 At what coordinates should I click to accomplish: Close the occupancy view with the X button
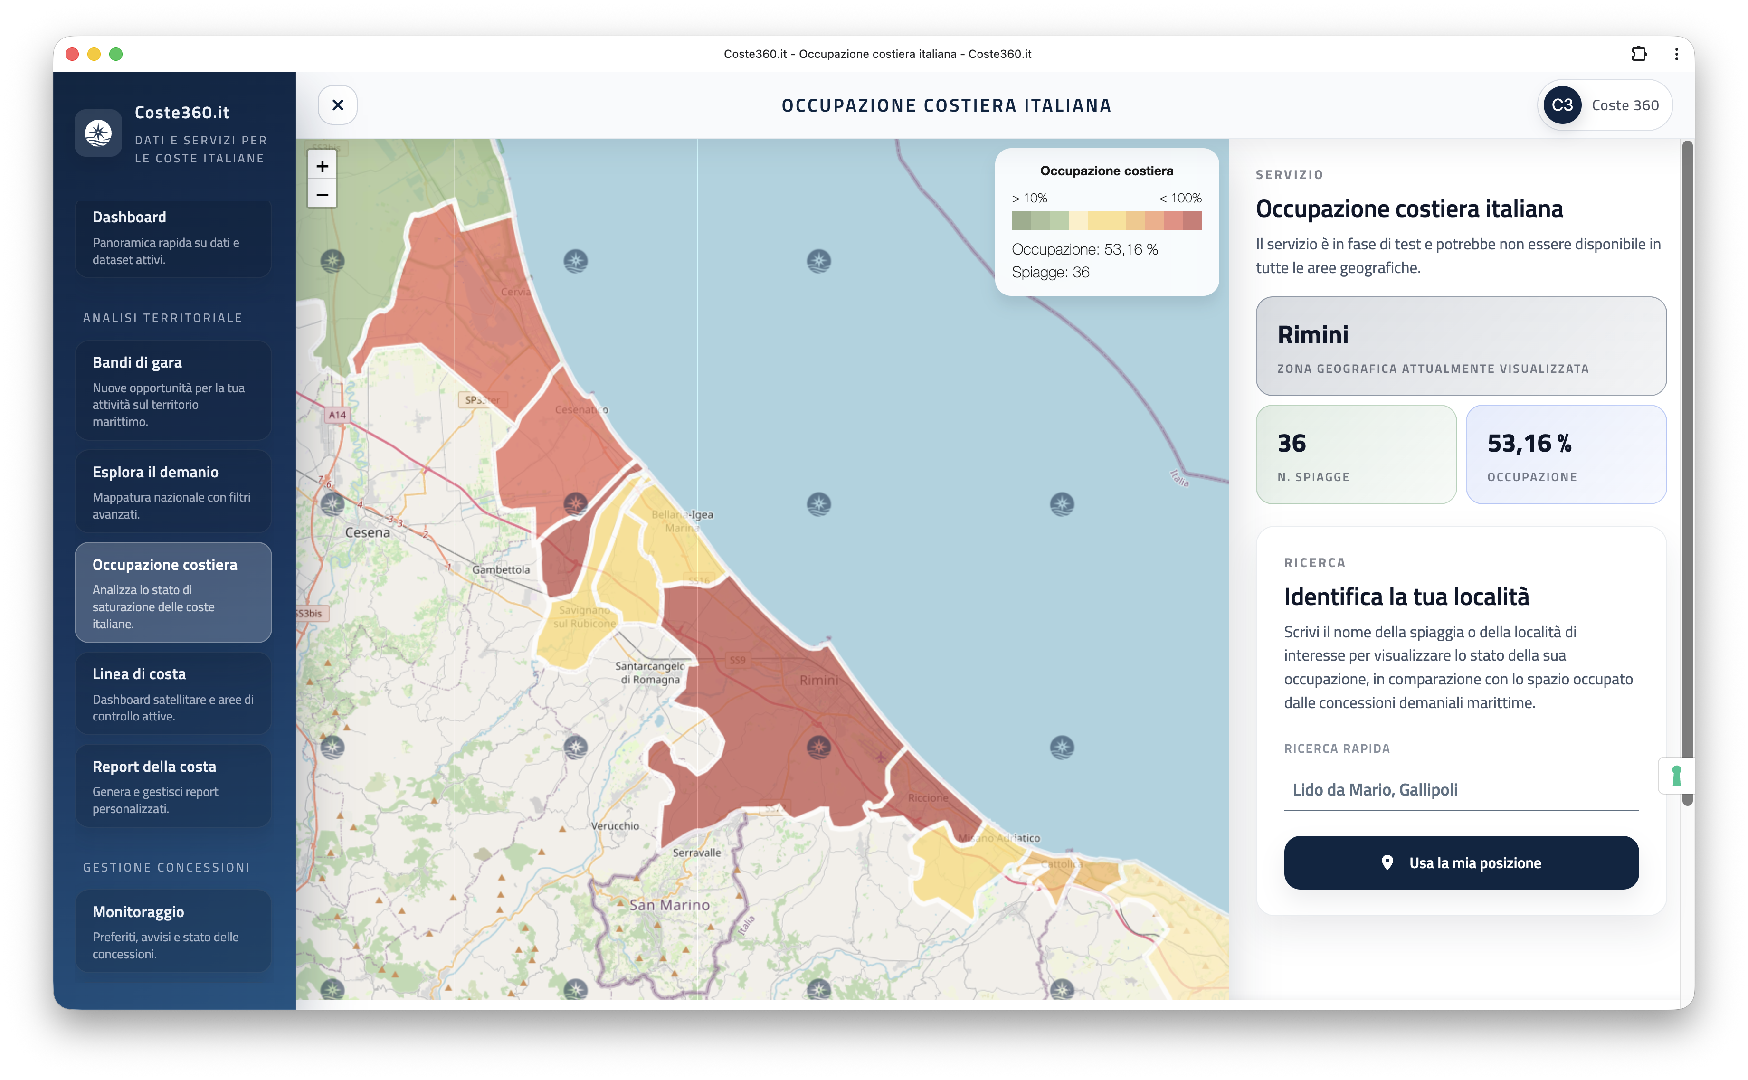[x=337, y=104]
